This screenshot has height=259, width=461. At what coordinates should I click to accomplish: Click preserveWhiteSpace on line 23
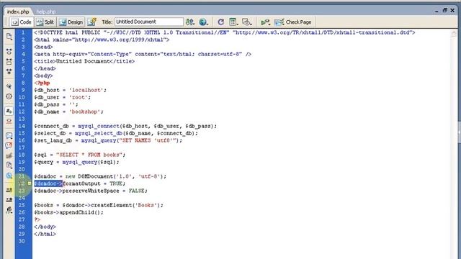tap(91, 191)
